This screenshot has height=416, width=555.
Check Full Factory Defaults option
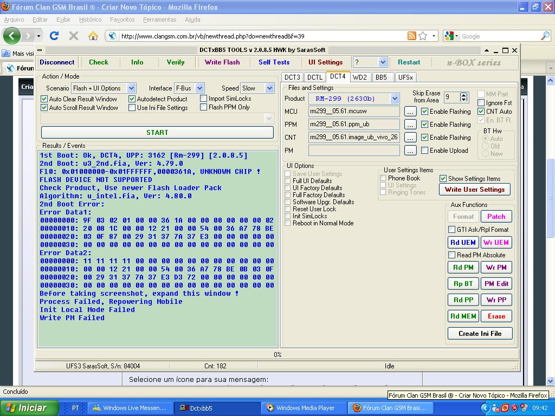tap(288, 195)
